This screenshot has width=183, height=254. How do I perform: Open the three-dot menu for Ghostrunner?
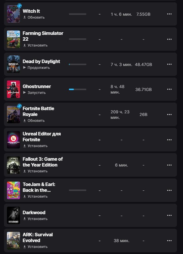pyautogui.click(x=169, y=89)
